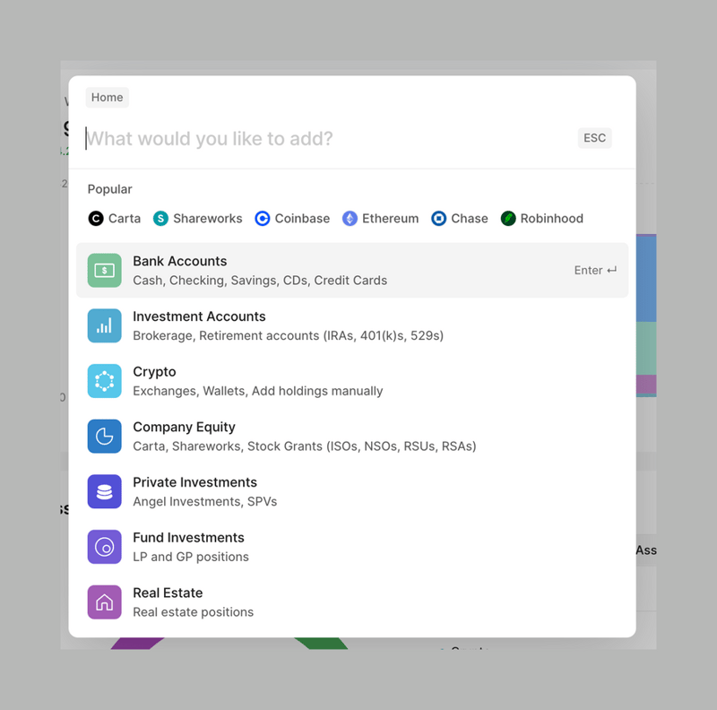This screenshot has height=710, width=717.
Task: Select the Robinhood icon
Action: [508, 218]
